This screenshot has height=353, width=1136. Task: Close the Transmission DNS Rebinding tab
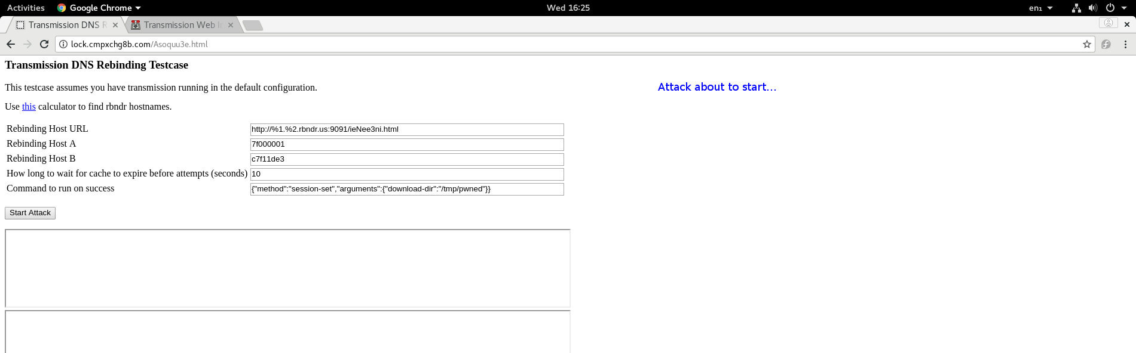coord(115,25)
